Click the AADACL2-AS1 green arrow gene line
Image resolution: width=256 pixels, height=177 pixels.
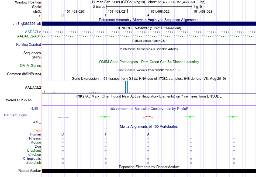click(149, 36)
